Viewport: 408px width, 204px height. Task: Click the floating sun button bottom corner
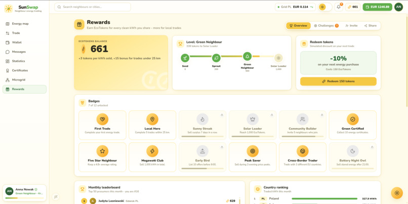[397, 193]
